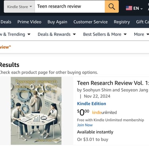Open Gift Cards navigation item
The width and height of the screenshot is (149, 146).
click(143, 22)
